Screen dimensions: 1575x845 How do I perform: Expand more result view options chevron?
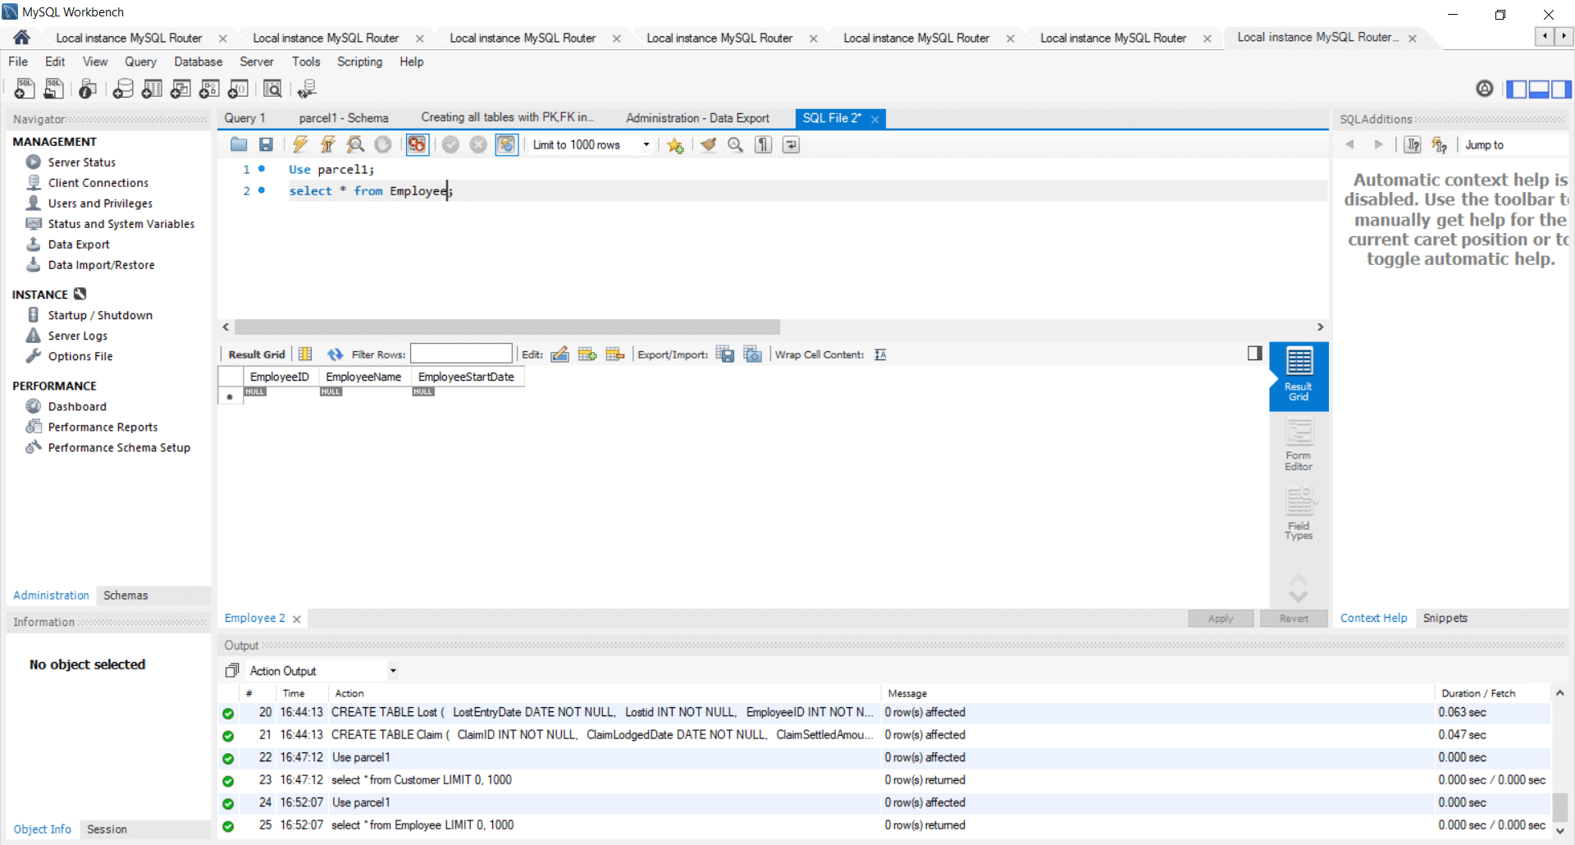tap(1299, 596)
